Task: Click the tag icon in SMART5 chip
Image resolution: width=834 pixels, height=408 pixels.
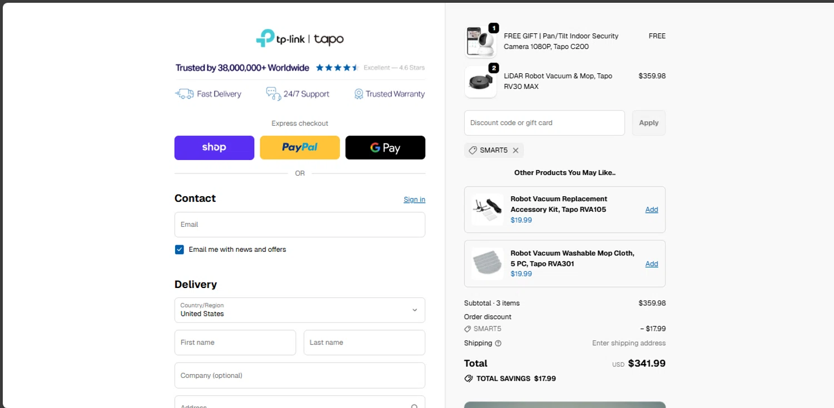Action: [473, 150]
